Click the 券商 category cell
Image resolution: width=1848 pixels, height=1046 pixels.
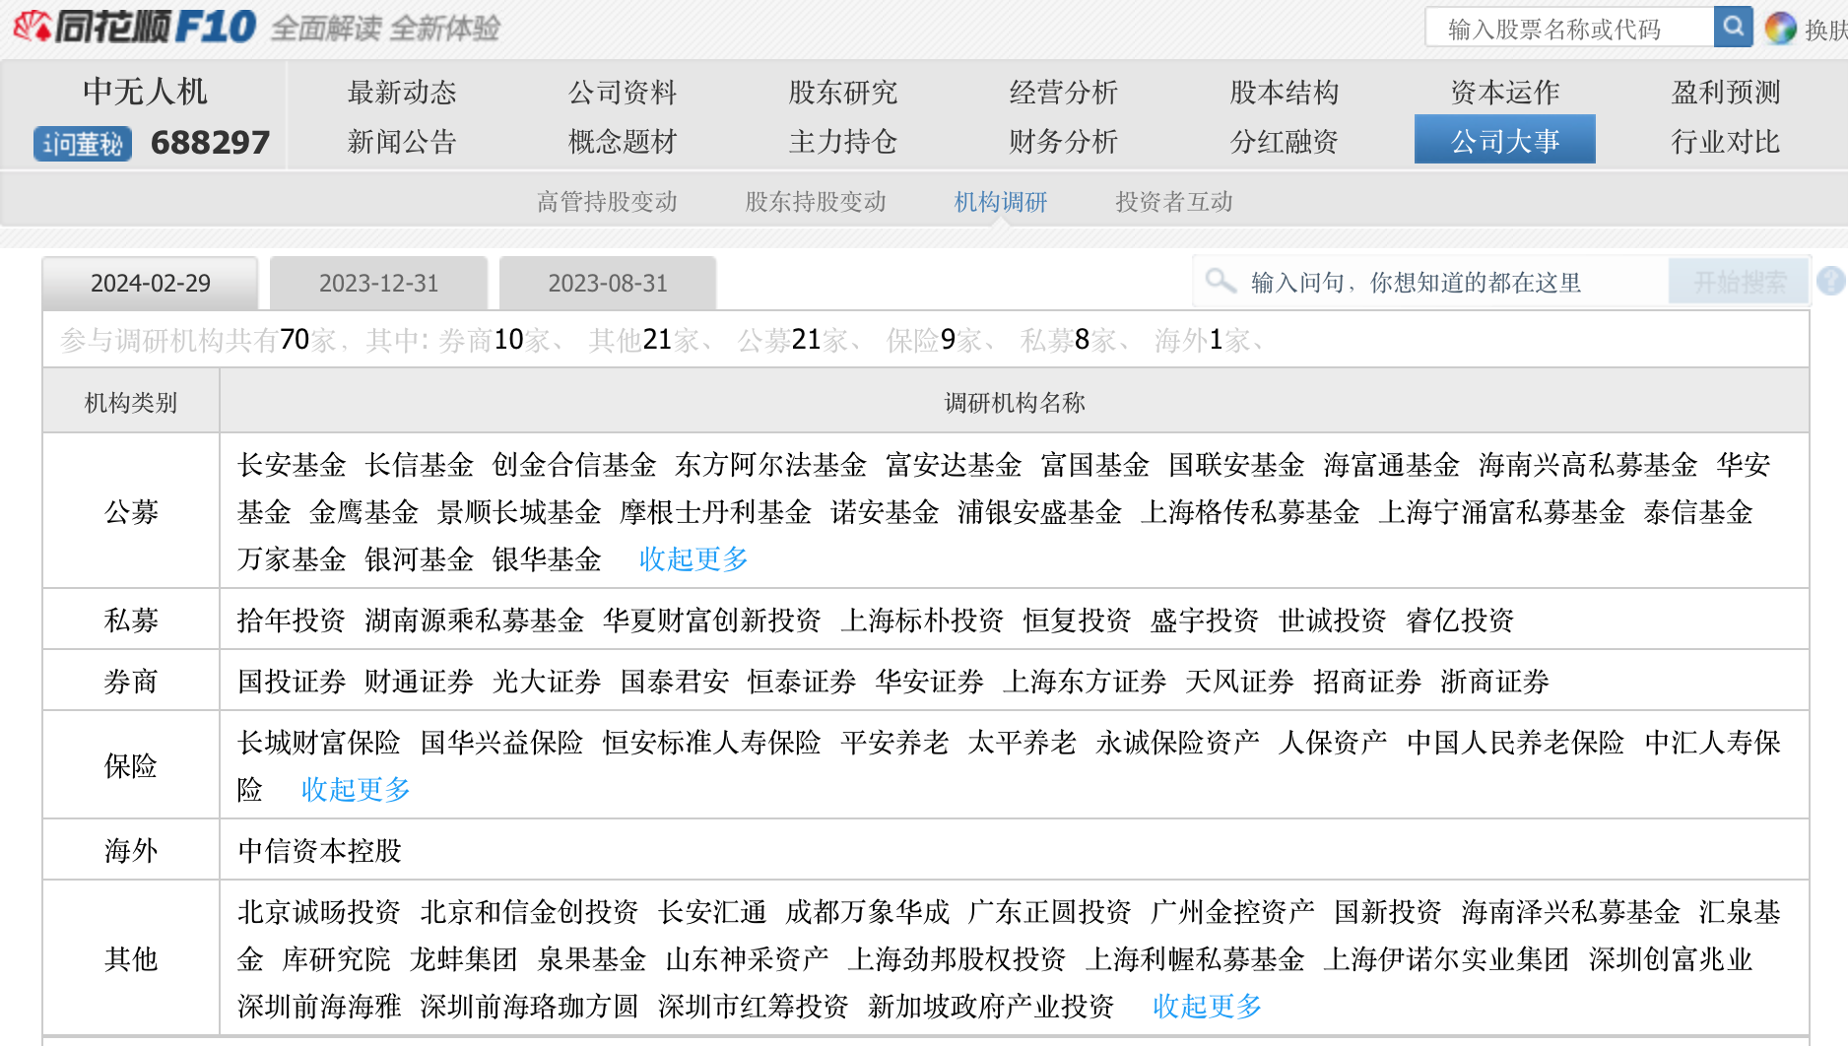point(131,682)
